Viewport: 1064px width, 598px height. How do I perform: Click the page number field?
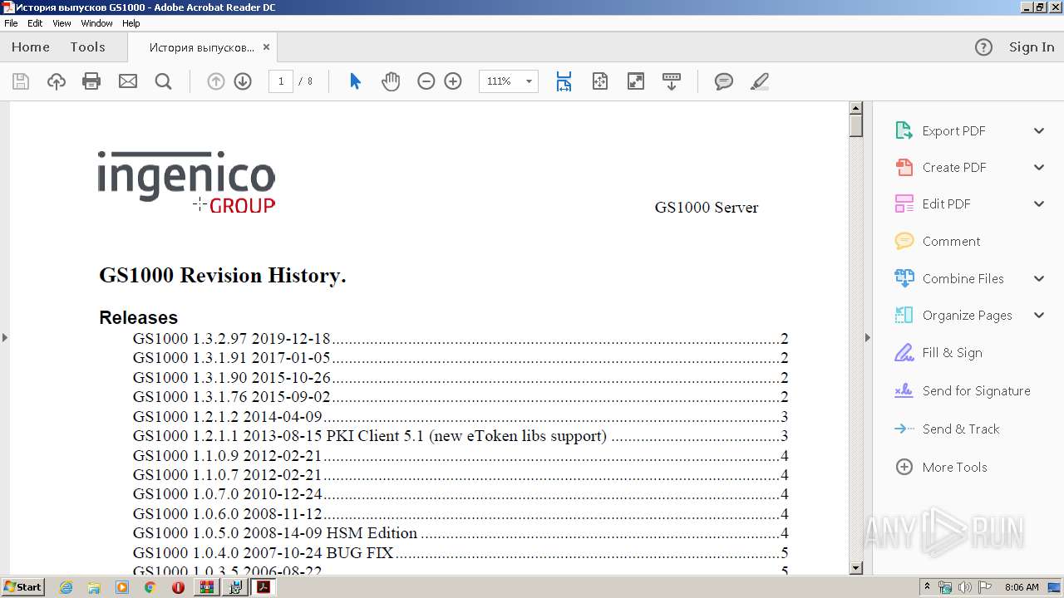tap(281, 81)
